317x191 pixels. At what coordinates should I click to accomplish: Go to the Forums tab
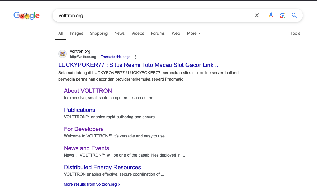click(158, 34)
